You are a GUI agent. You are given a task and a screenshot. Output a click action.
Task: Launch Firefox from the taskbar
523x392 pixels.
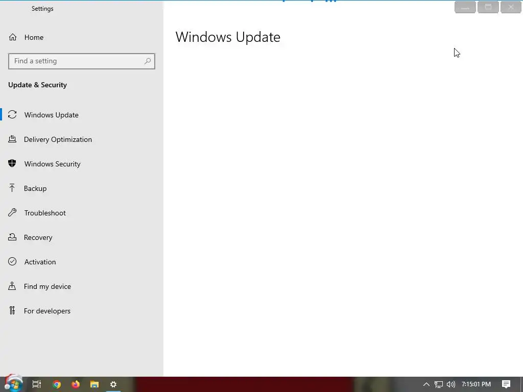tap(76, 384)
